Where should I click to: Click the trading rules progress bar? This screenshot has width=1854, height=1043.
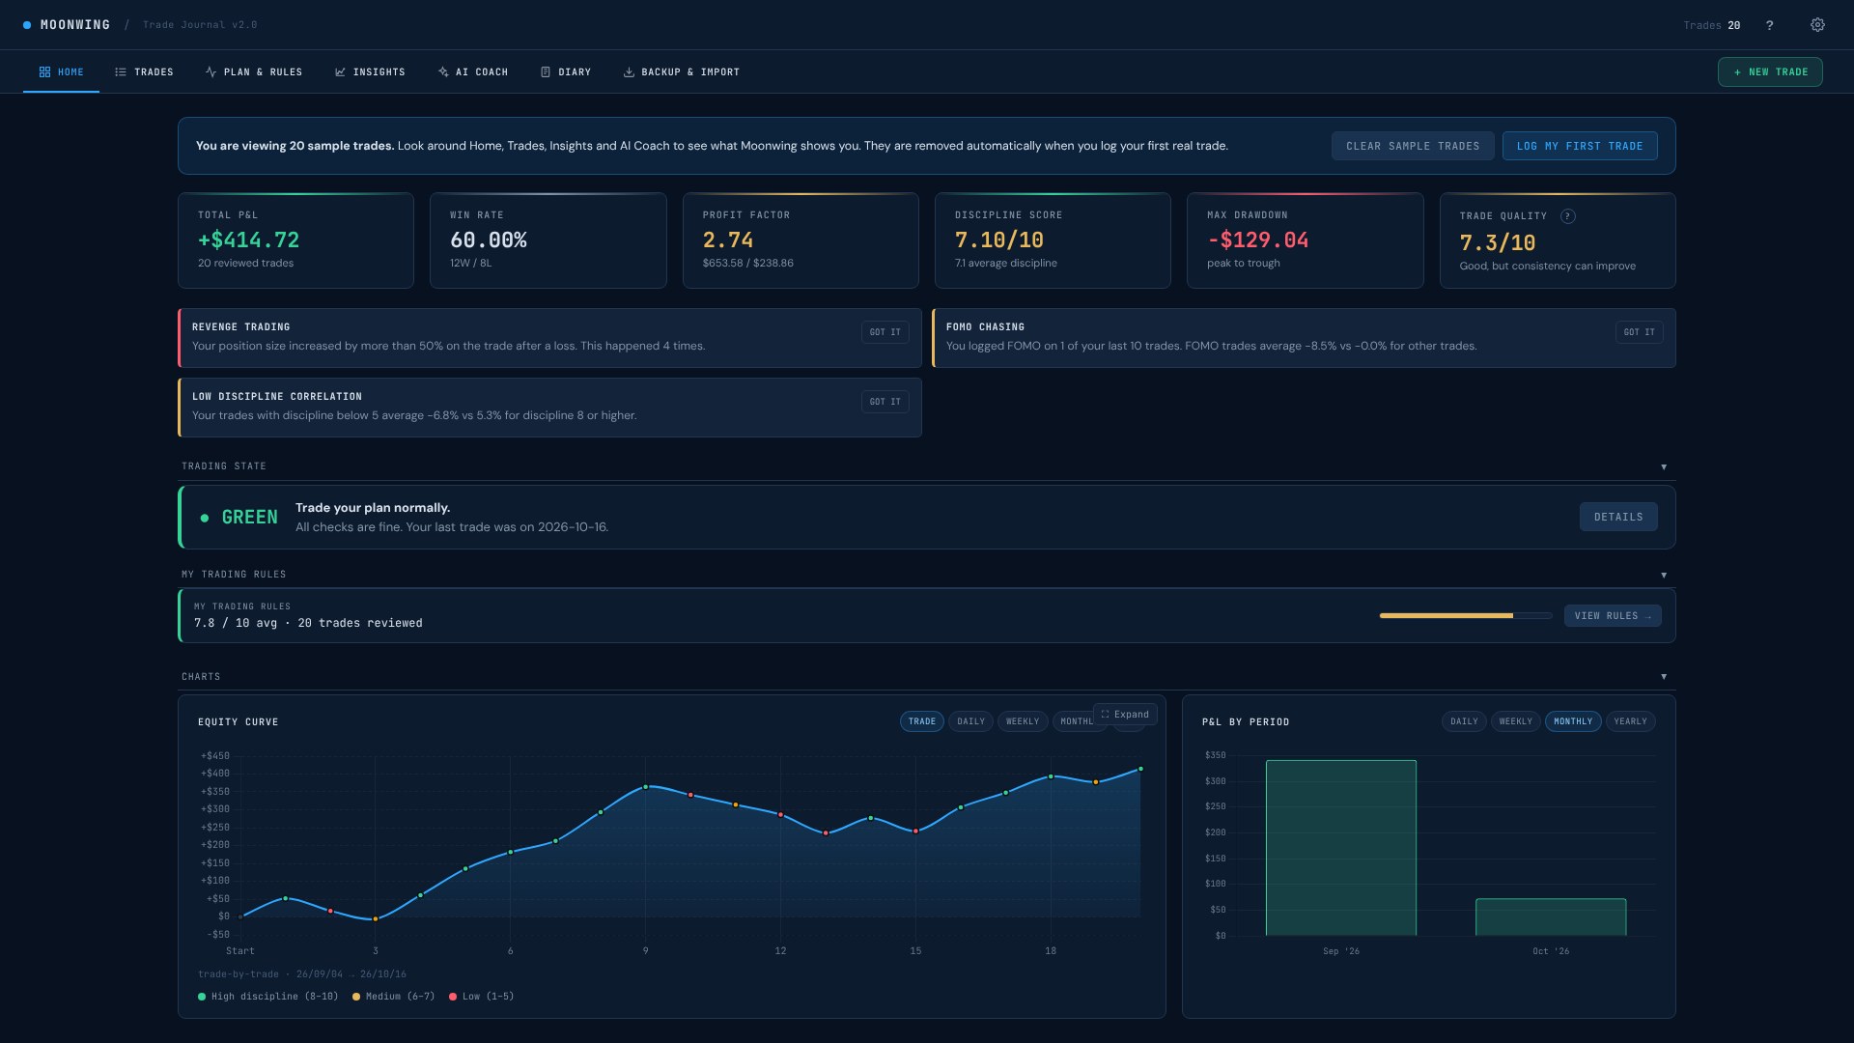click(x=1466, y=616)
